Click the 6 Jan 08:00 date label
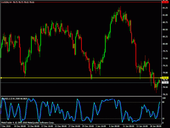Screen dimensions: 170x128 tap(114, 126)
